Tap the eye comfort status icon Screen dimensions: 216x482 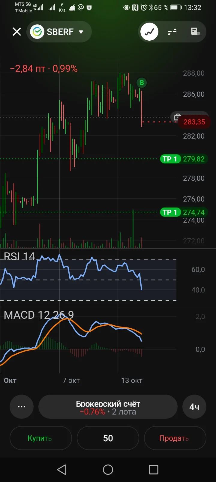tap(127, 8)
